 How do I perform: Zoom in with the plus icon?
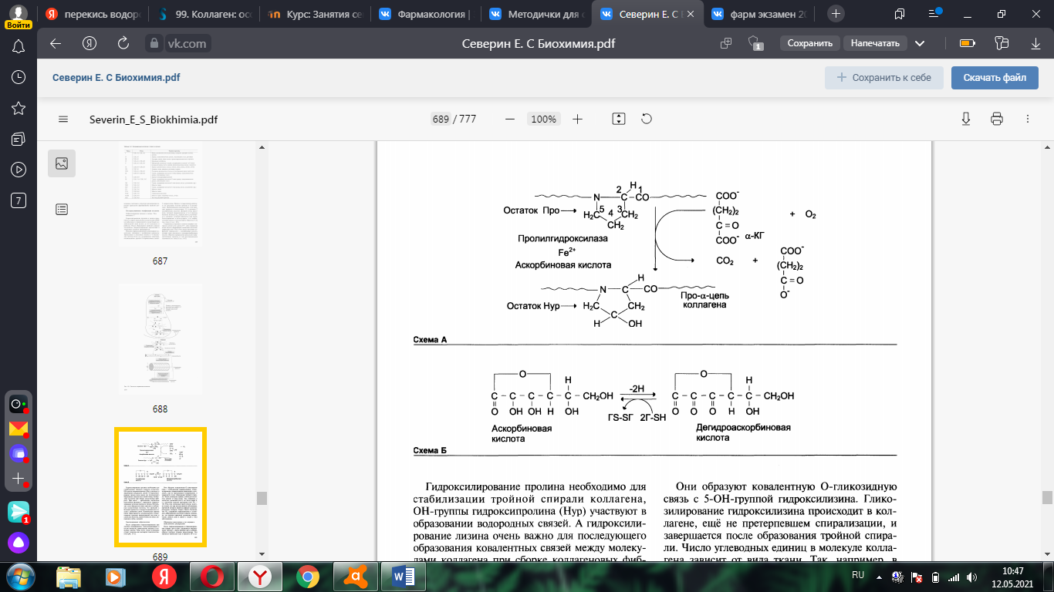577,119
